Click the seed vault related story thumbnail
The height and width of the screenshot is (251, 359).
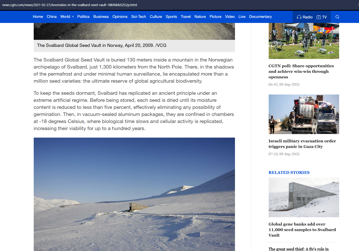coord(304,197)
